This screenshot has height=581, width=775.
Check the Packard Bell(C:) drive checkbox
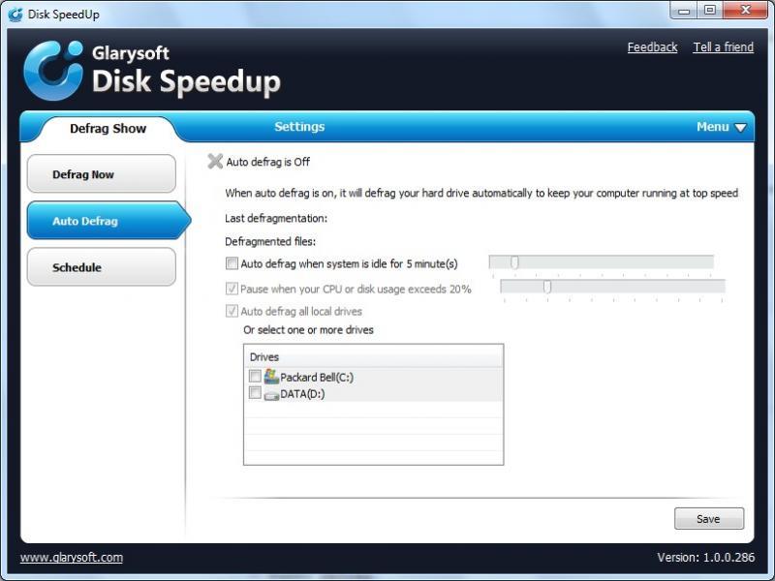[255, 376]
